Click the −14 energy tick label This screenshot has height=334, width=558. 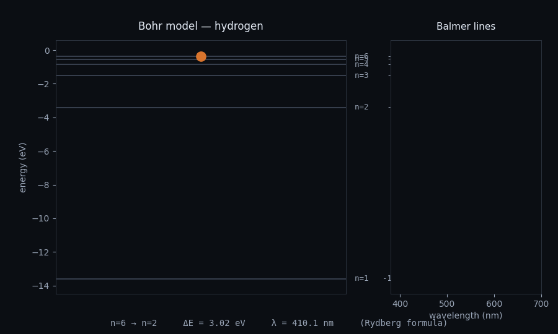(41, 286)
